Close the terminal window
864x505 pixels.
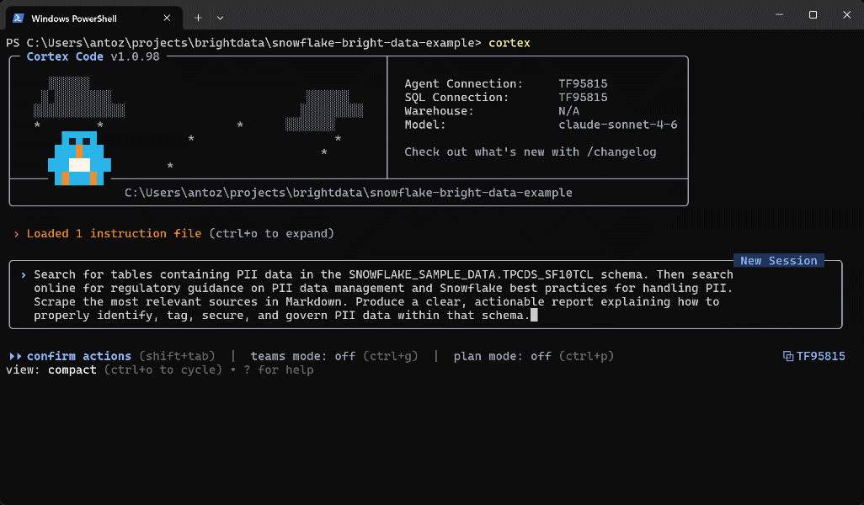[847, 15]
